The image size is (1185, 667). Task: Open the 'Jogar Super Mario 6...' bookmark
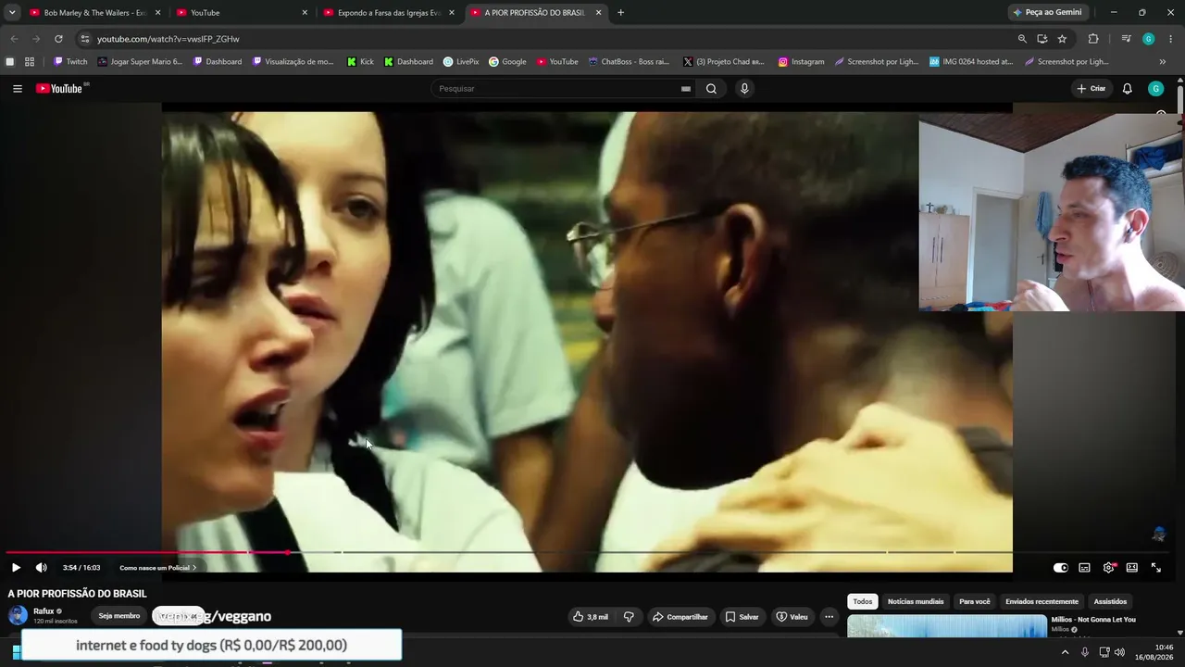click(x=140, y=62)
